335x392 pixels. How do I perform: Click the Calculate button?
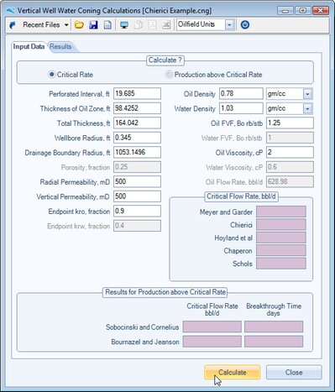click(233, 373)
